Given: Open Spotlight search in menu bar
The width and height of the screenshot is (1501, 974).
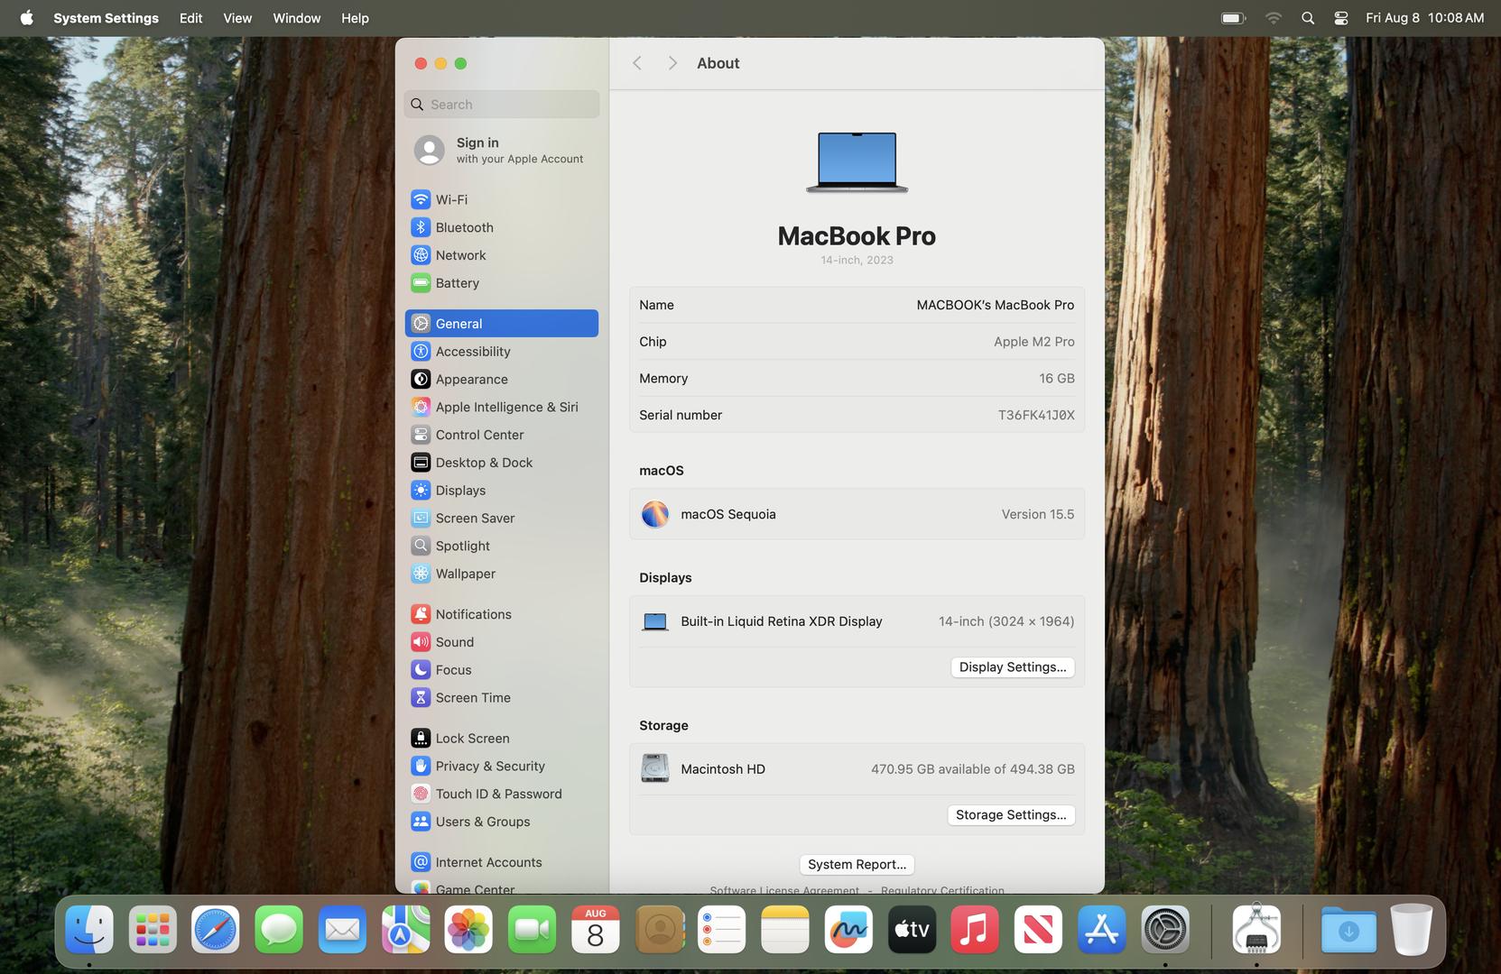Looking at the screenshot, I should [1307, 18].
